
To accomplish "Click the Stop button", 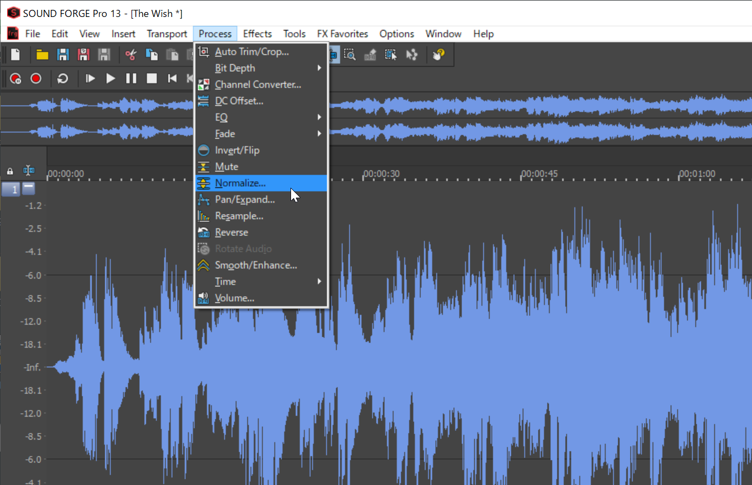I will coord(152,78).
